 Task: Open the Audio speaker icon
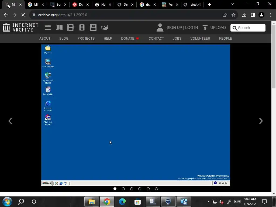tap(82, 27)
